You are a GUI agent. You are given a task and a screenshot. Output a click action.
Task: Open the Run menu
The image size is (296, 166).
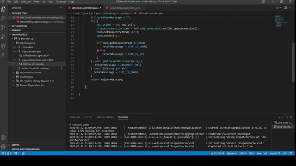click(51, 1)
